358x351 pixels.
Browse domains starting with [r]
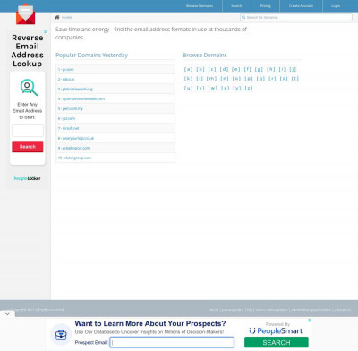point(272,79)
